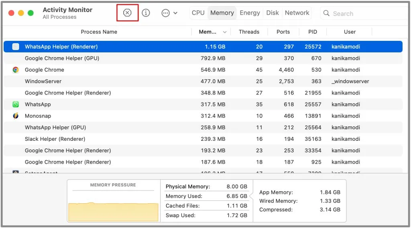Switch to the Network tab

[297, 13]
